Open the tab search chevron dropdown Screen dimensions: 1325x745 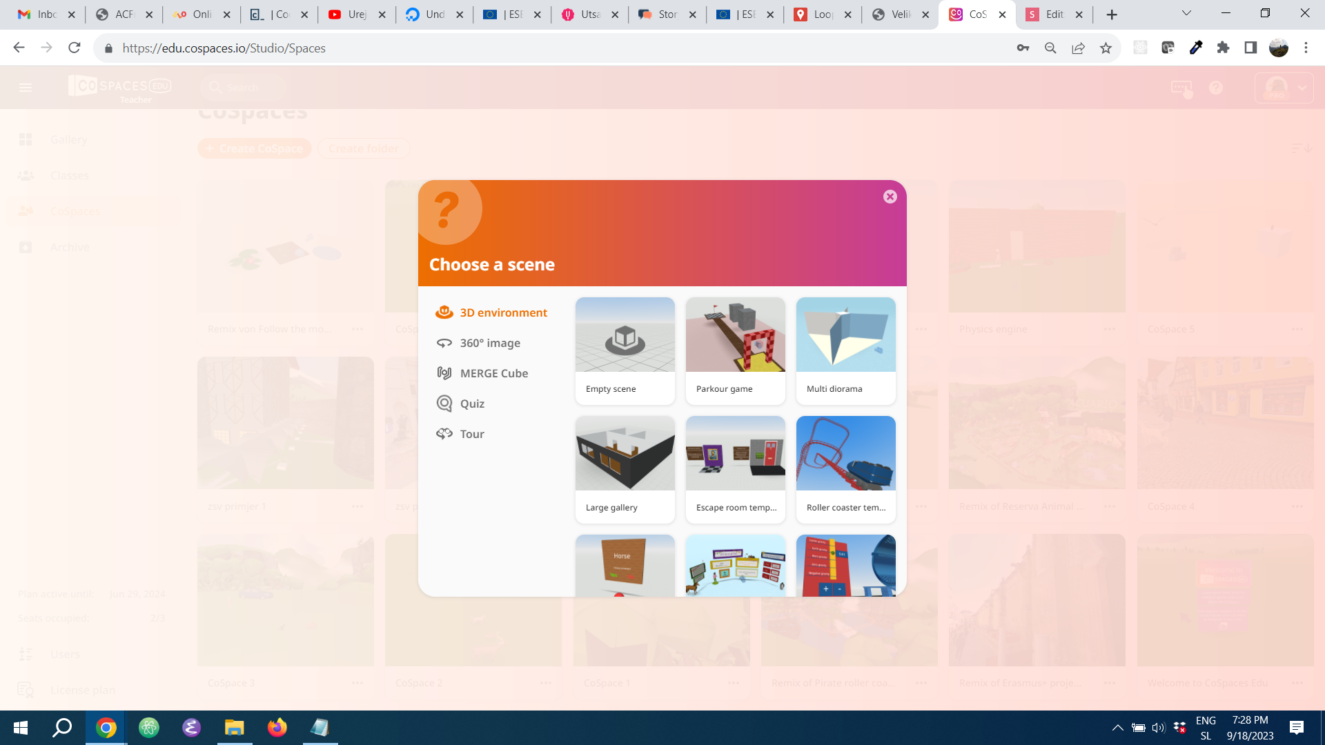[x=1186, y=13]
